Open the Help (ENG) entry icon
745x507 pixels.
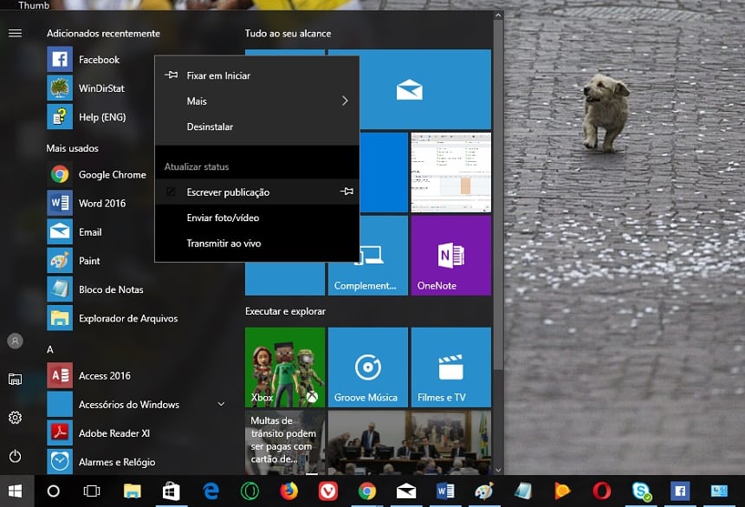pos(60,117)
